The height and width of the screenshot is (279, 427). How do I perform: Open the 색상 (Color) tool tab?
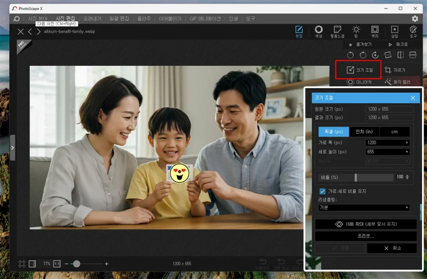pos(319,31)
